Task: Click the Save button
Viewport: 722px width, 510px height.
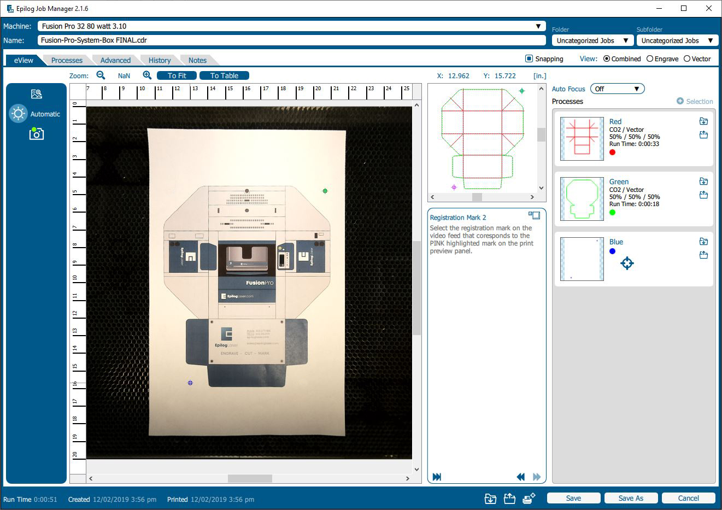Action: (x=573, y=498)
